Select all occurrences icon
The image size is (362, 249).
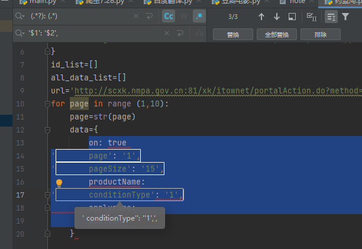[312, 17]
